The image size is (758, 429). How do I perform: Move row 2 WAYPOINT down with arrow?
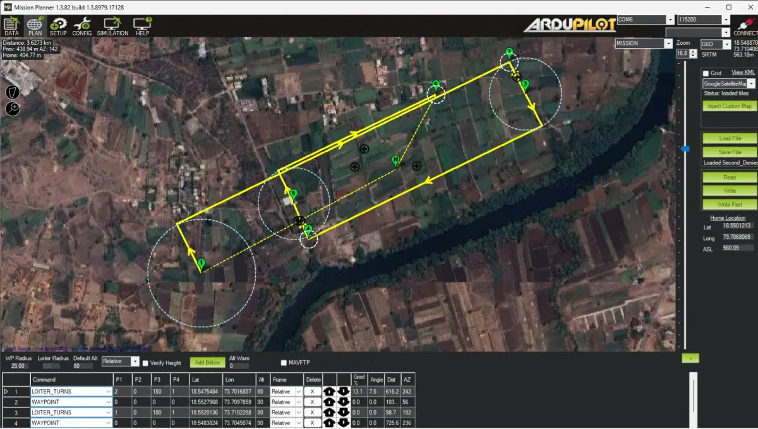[344, 402]
